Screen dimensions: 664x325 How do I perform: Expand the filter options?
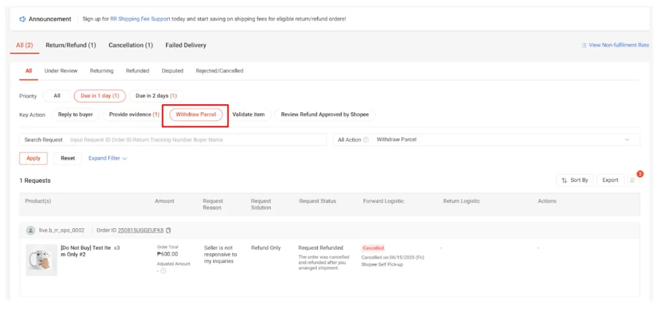coord(108,158)
